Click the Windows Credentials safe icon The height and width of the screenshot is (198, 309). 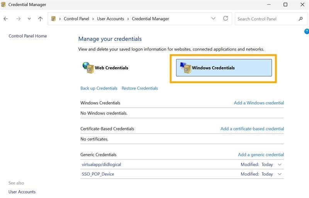pyautogui.click(x=186, y=68)
